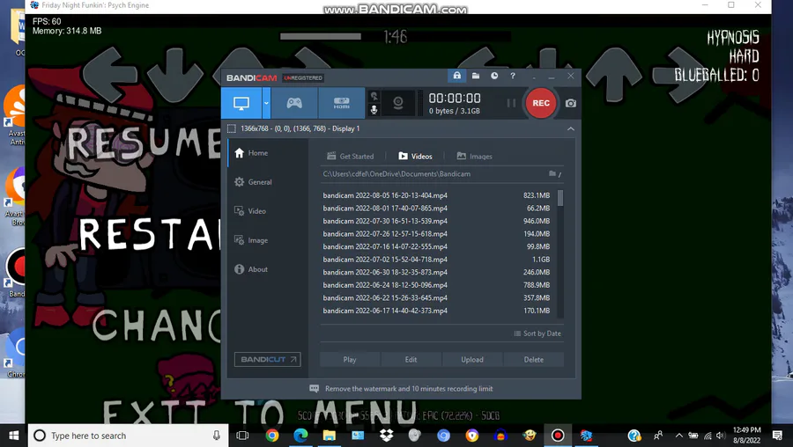Image resolution: width=793 pixels, height=447 pixels.
Task: Launch Bandicut from sidebar button
Action: 268,360
